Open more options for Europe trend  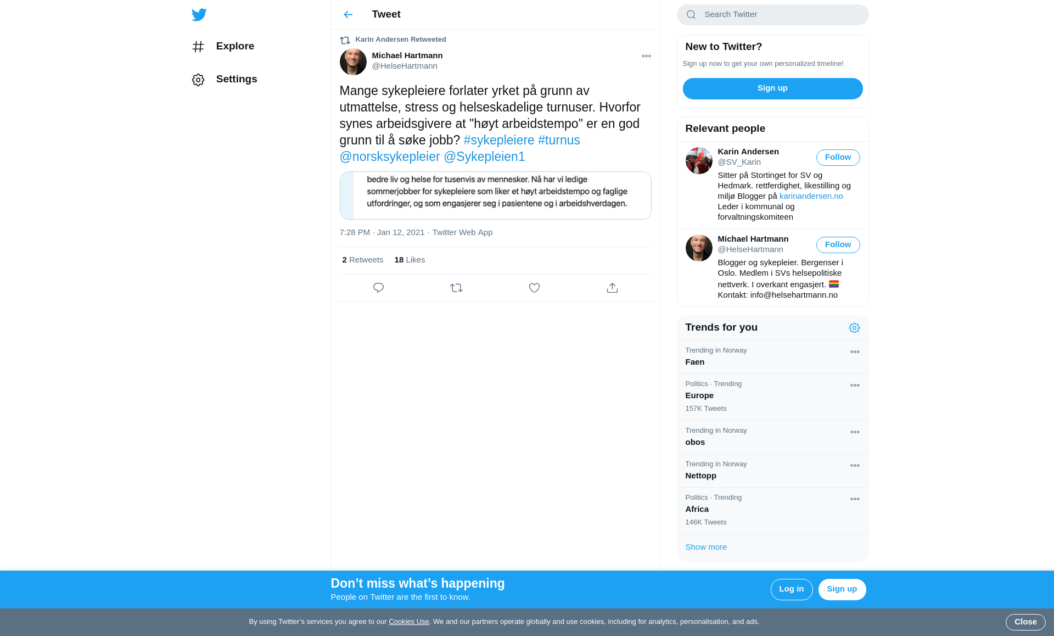(855, 386)
